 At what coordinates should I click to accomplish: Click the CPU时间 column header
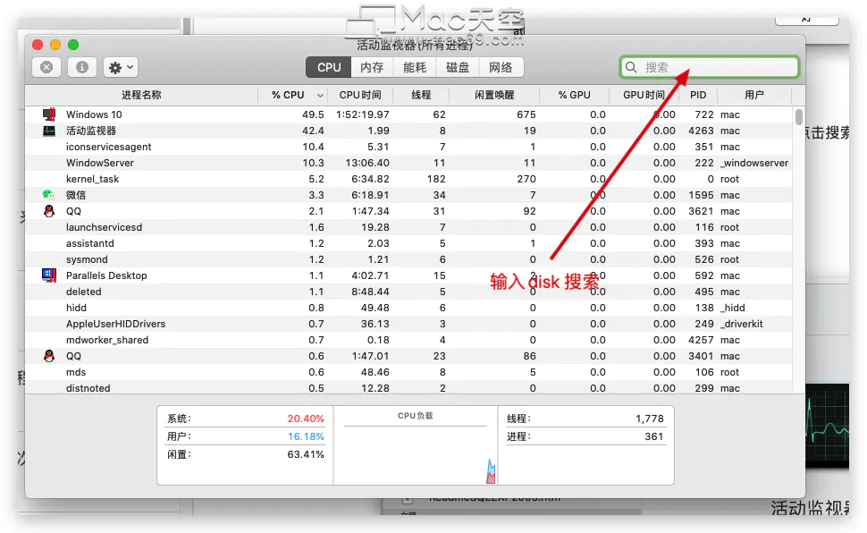click(x=360, y=95)
